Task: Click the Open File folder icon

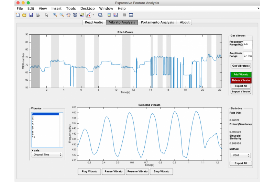Action: (x=24, y=15)
